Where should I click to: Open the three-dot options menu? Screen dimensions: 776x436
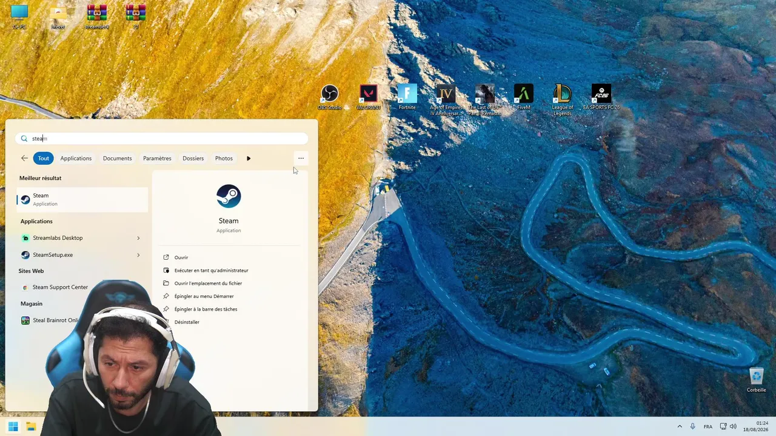click(x=301, y=158)
